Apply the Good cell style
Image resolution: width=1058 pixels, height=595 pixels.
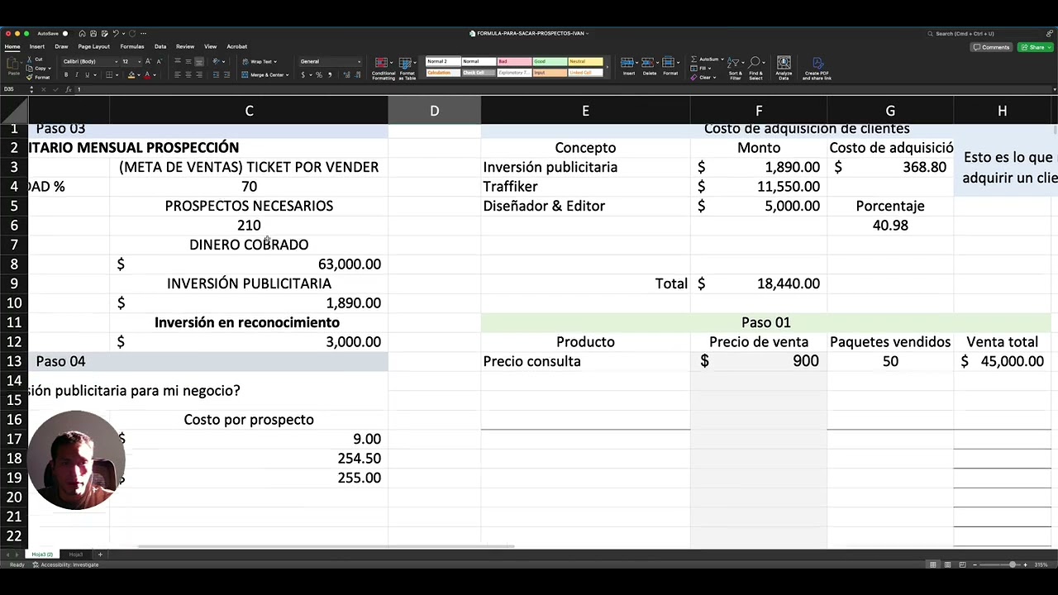550,61
